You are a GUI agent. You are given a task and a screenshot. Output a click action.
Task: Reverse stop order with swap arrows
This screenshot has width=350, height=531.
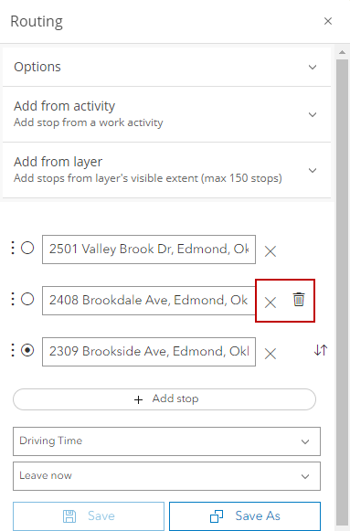click(x=320, y=350)
